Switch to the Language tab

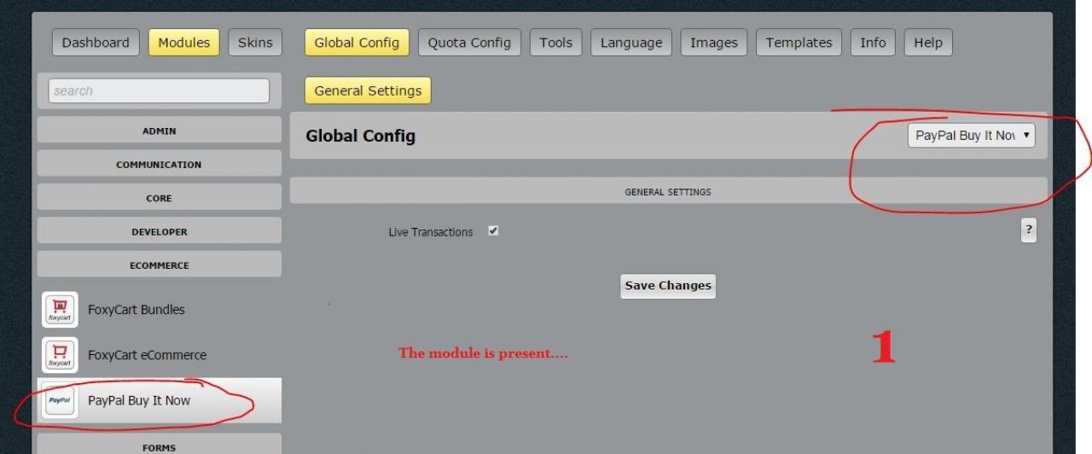(631, 43)
